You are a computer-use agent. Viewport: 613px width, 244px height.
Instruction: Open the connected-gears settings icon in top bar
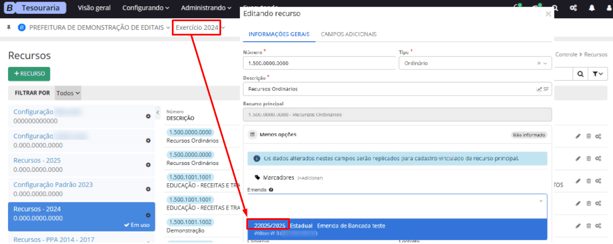click(x=574, y=8)
